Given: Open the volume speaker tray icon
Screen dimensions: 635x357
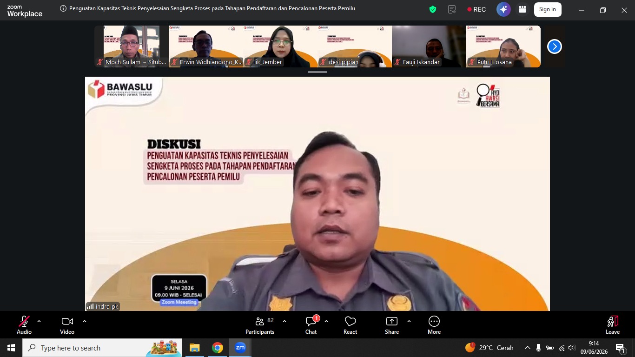Looking at the screenshot, I should (572, 348).
